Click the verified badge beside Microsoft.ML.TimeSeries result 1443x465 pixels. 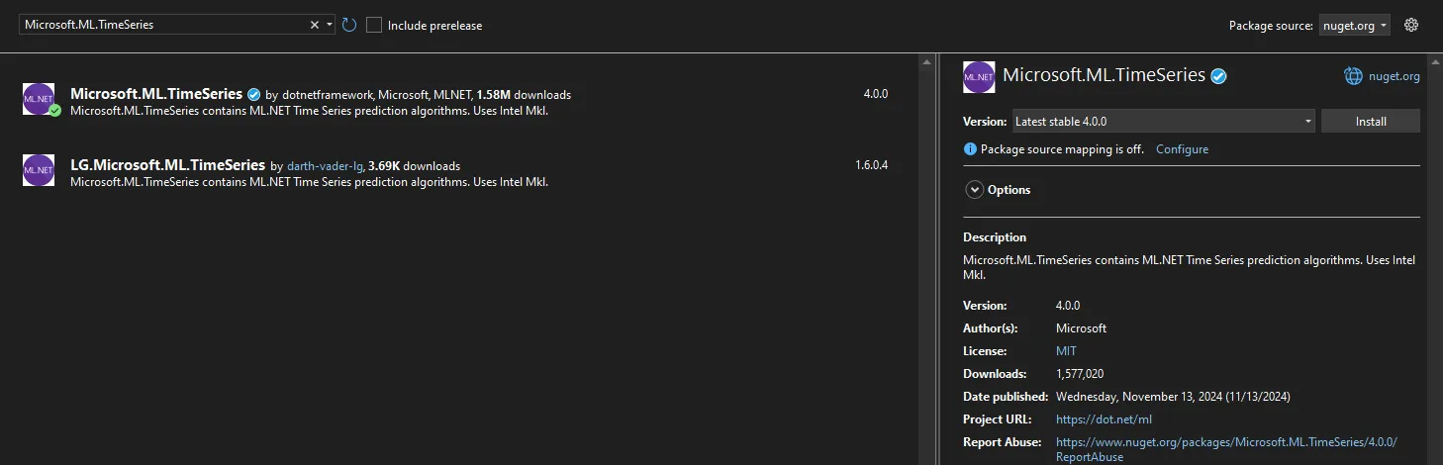(254, 94)
